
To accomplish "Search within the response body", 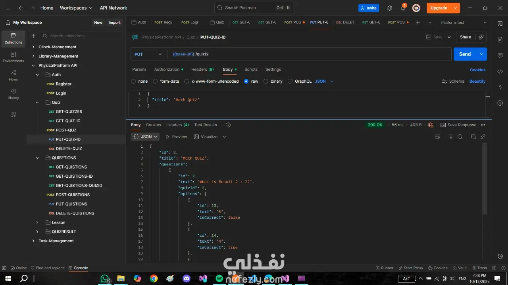I will pos(460,137).
